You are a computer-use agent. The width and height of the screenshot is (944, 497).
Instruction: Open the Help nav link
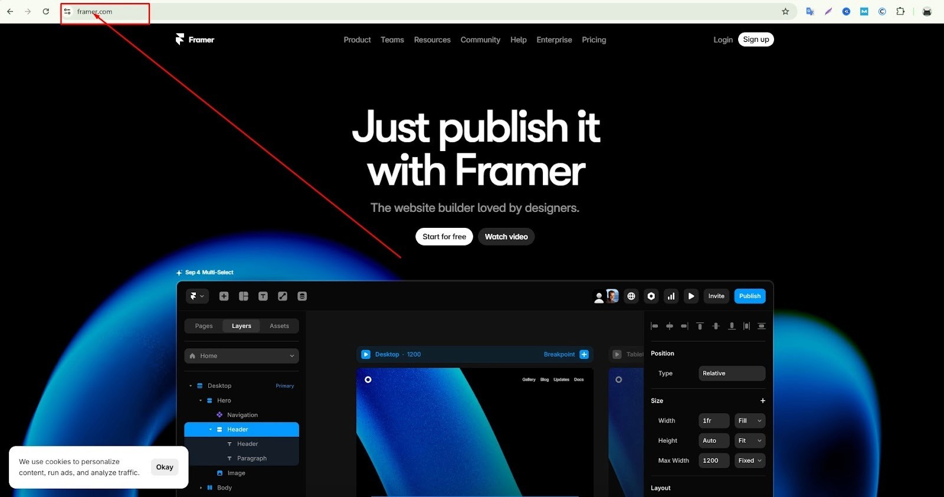(x=519, y=40)
